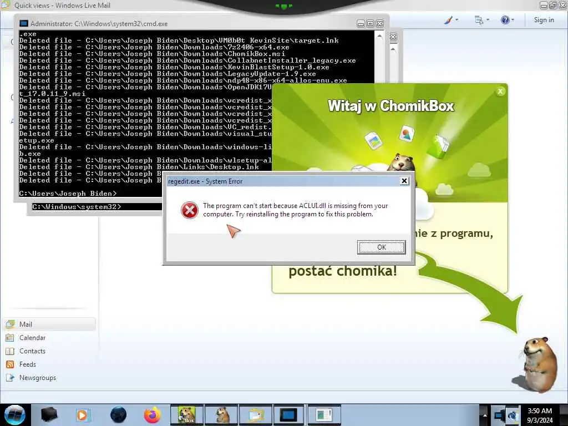Click the Mail envelope icon in sidebar
The width and height of the screenshot is (568, 426).
[10, 324]
